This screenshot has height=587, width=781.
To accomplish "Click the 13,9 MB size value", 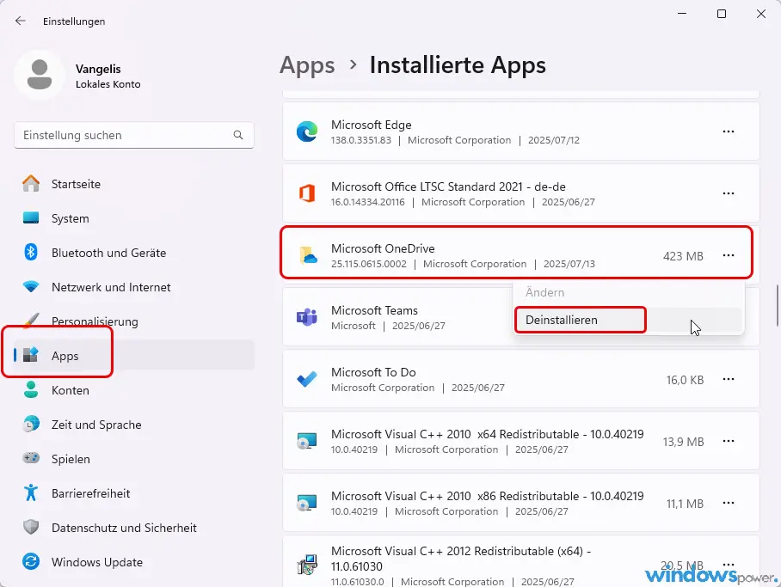I will pos(683,442).
